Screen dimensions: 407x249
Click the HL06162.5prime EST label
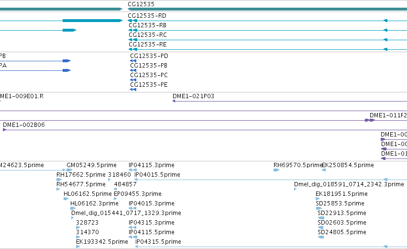88,194
